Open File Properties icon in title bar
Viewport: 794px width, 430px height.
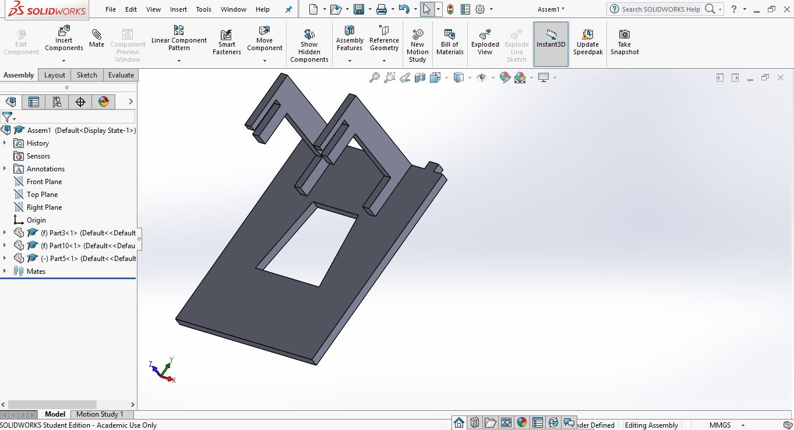465,9
